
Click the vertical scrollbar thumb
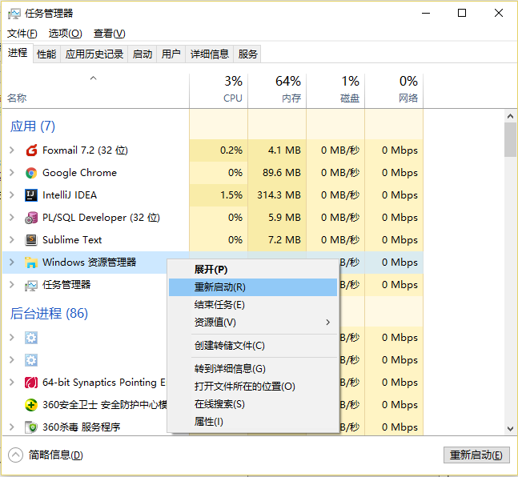click(510, 140)
